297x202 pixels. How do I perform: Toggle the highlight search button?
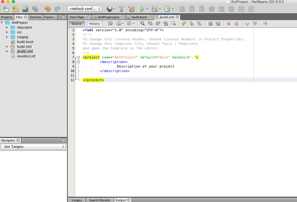(x=165, y=24)
